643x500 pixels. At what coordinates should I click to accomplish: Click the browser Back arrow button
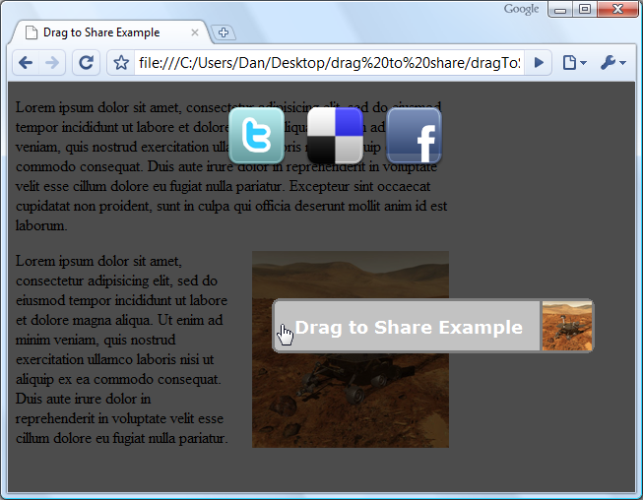tap(26, 63)
